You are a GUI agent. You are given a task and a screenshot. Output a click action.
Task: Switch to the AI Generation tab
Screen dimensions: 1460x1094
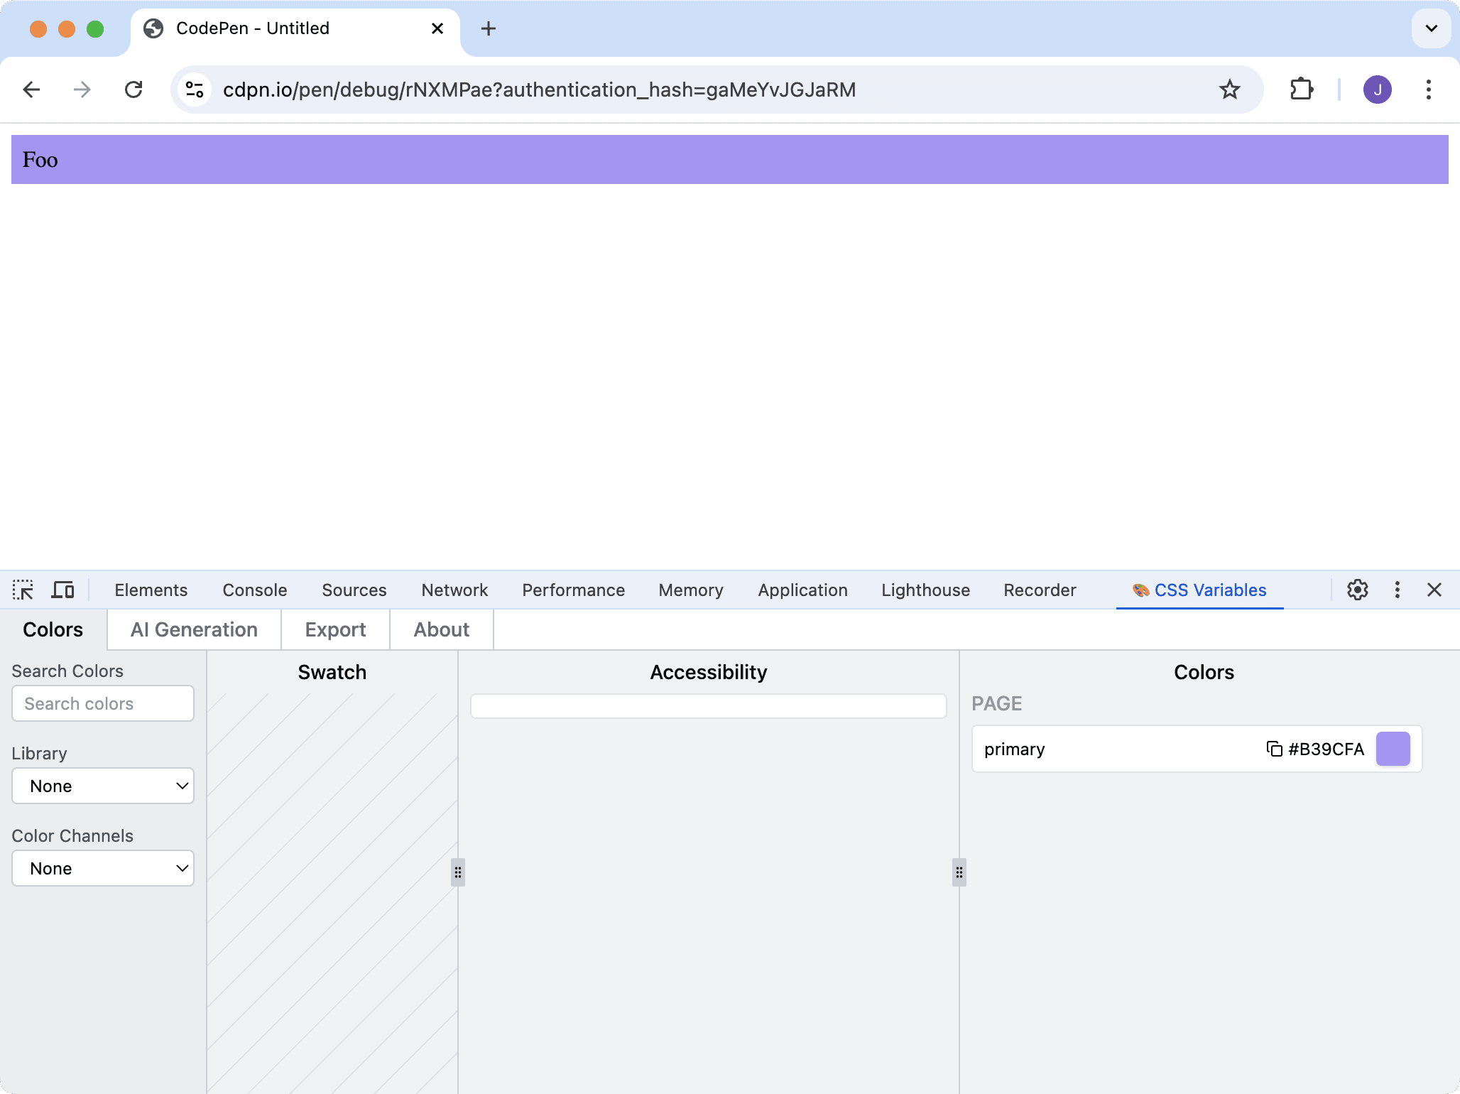coord(194,629)
